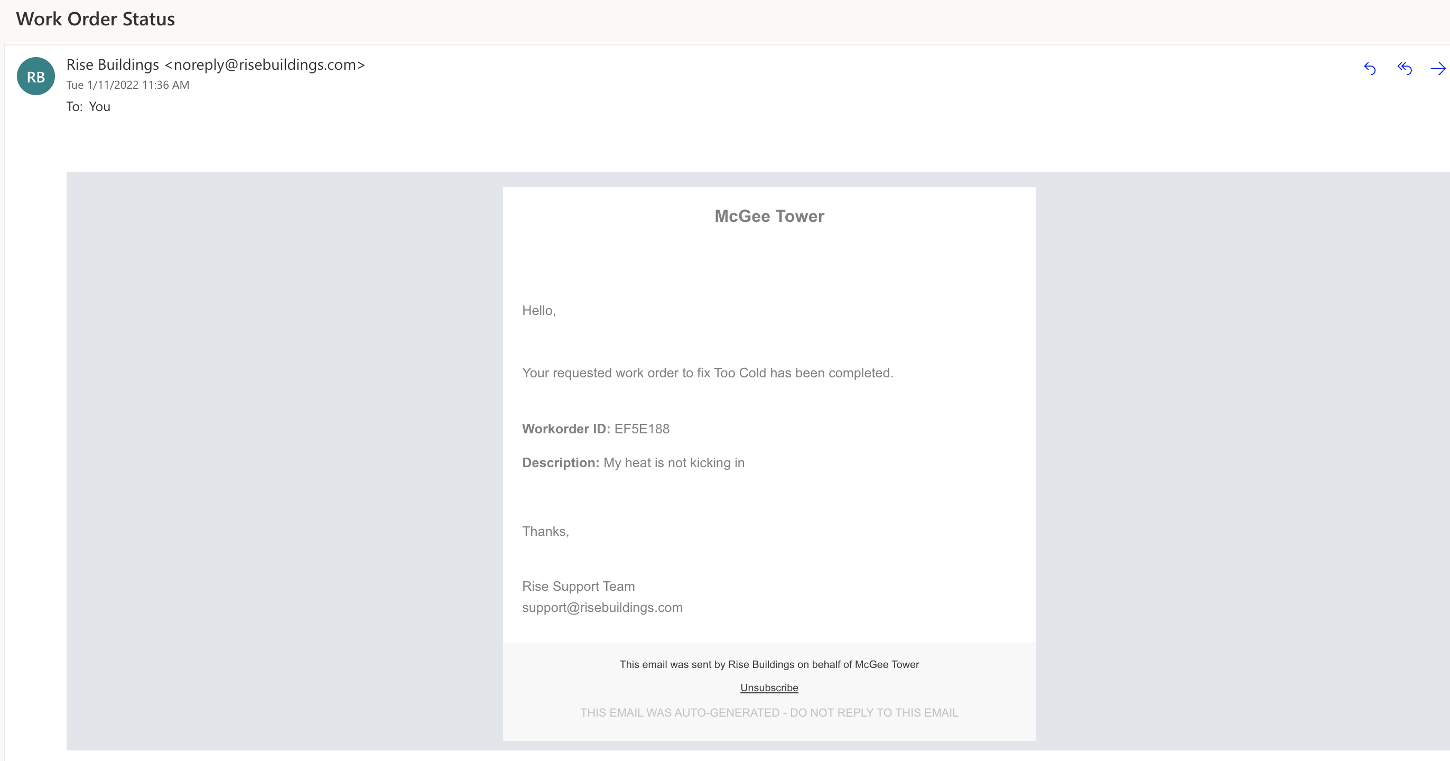Click 'sent by Rise Buildings' footer line
The image size is (1450, 761).
(769, 665)
